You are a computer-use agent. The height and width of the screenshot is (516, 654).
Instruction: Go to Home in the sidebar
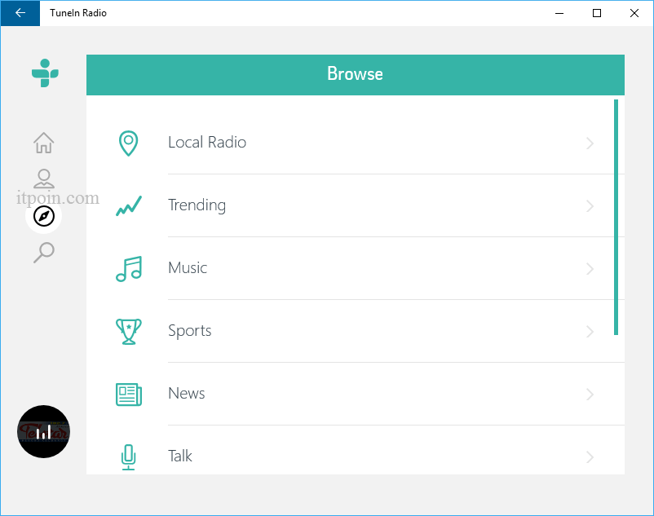44,143
